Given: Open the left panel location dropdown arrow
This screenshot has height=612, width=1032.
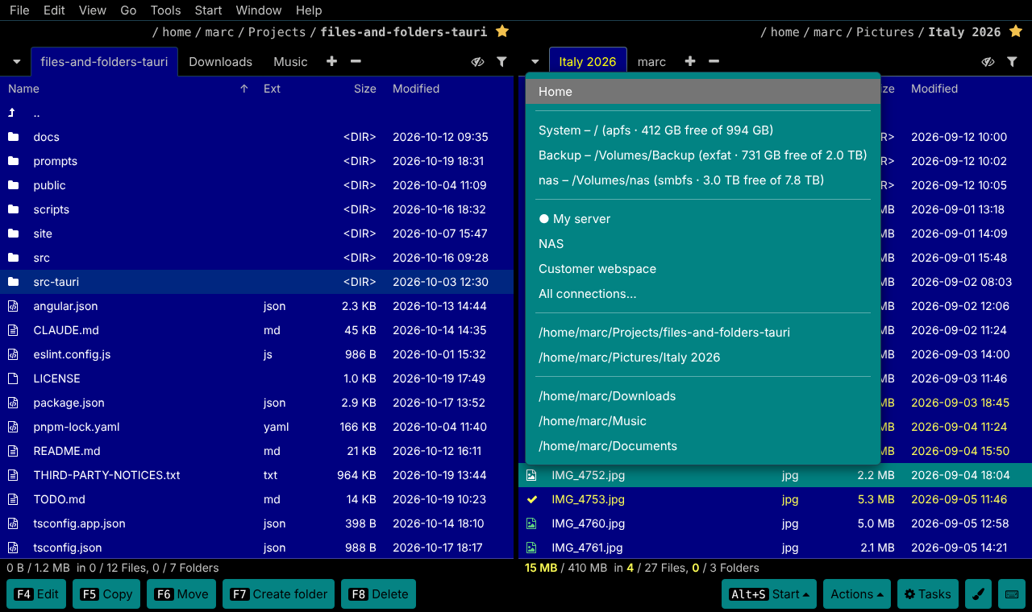Looking at the screenshot, I should 16,62.
